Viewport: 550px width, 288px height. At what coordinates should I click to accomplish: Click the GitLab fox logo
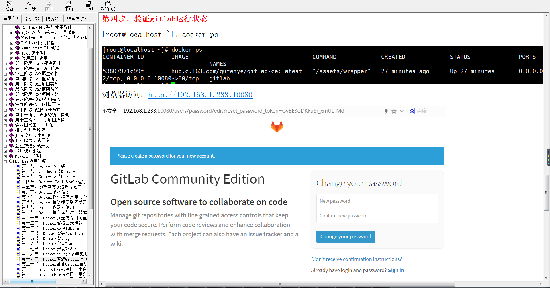click(x=277, y=126)
